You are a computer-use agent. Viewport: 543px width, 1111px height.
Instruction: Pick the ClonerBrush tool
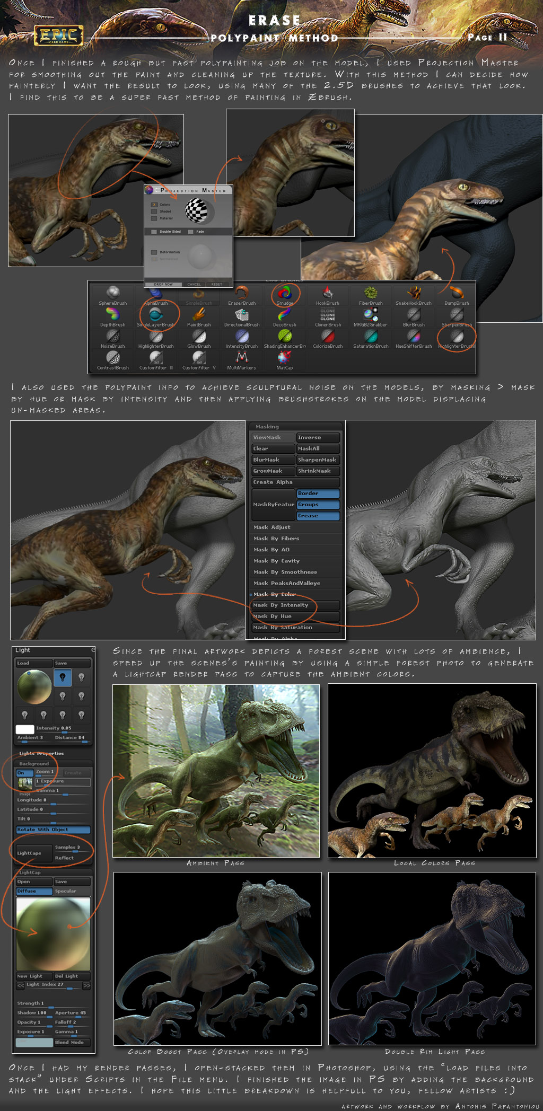coord(328,317)
